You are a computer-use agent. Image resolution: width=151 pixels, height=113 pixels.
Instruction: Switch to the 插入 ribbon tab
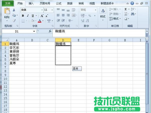coord(31,3)
